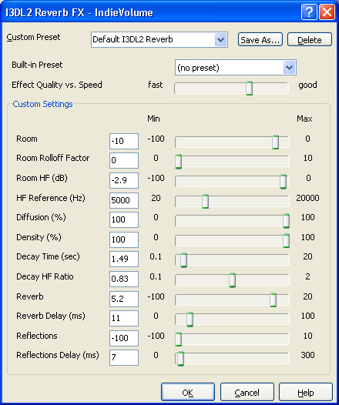Click the Room slider thumb
The width and height of the screenshot is (339, 405).
[x=276, y=142]
